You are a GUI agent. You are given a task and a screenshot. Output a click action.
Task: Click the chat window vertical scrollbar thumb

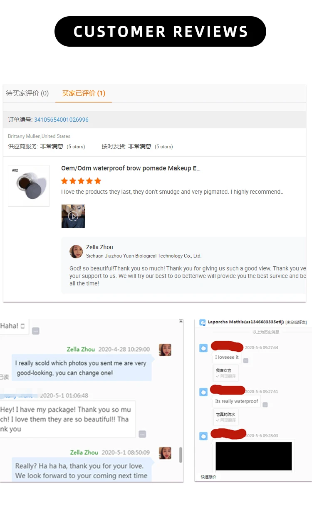click(x=181, y=455)
